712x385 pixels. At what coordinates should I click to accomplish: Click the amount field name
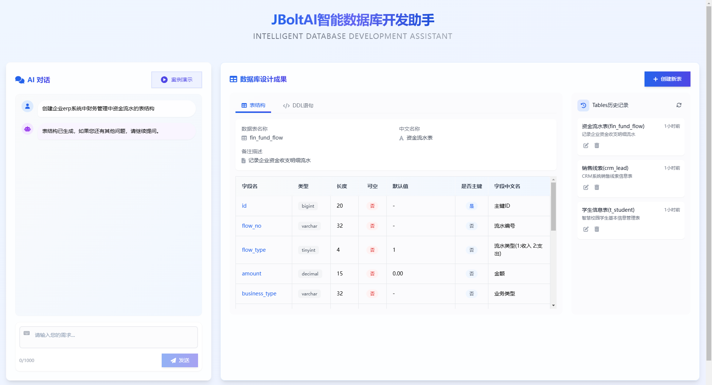pyautogui.click(x=251, y=274)
